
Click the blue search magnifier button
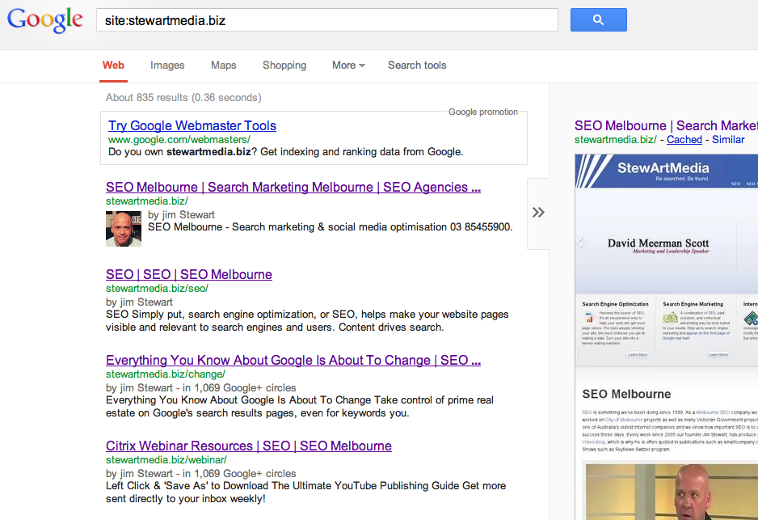(x=599, y=20)
